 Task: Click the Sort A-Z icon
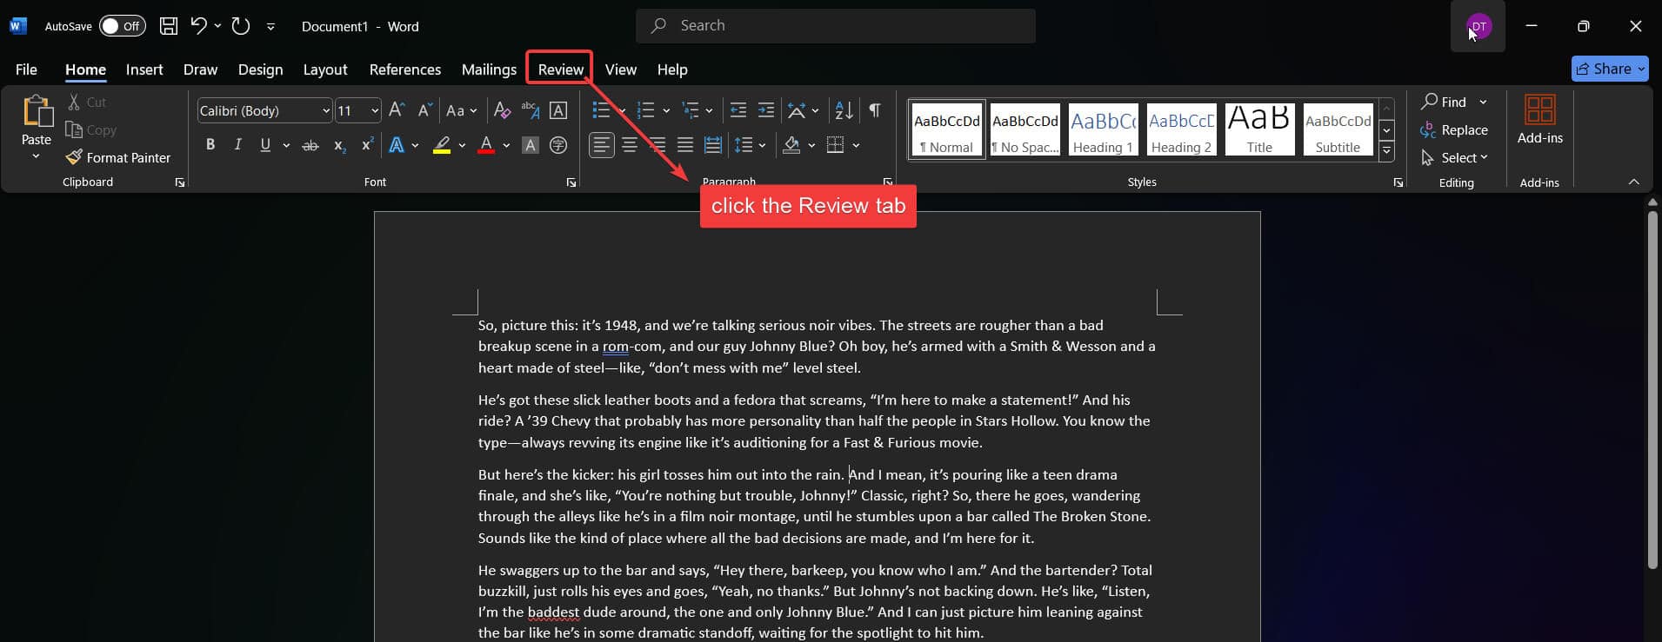844,110
